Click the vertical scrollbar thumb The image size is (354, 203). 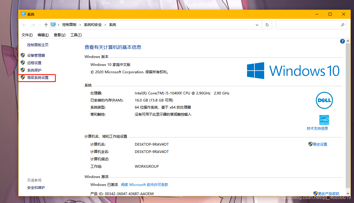point(348,116)
